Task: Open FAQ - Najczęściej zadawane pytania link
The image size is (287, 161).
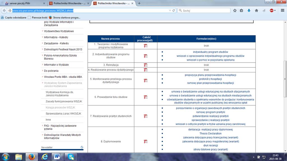Action: (x=60, y=127)
